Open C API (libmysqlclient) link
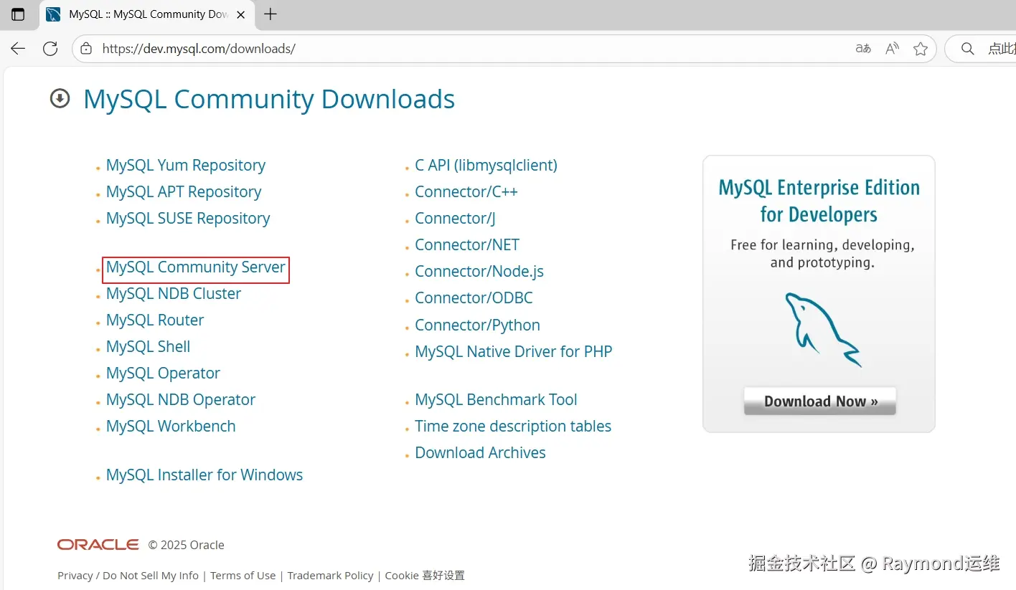This screenshot has width=1016, height=590. point(486,165)
